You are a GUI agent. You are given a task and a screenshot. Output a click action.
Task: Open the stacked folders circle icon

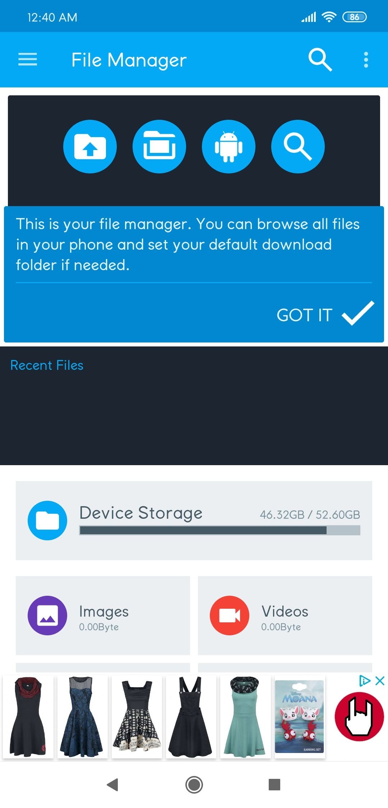tap(159, 146)
